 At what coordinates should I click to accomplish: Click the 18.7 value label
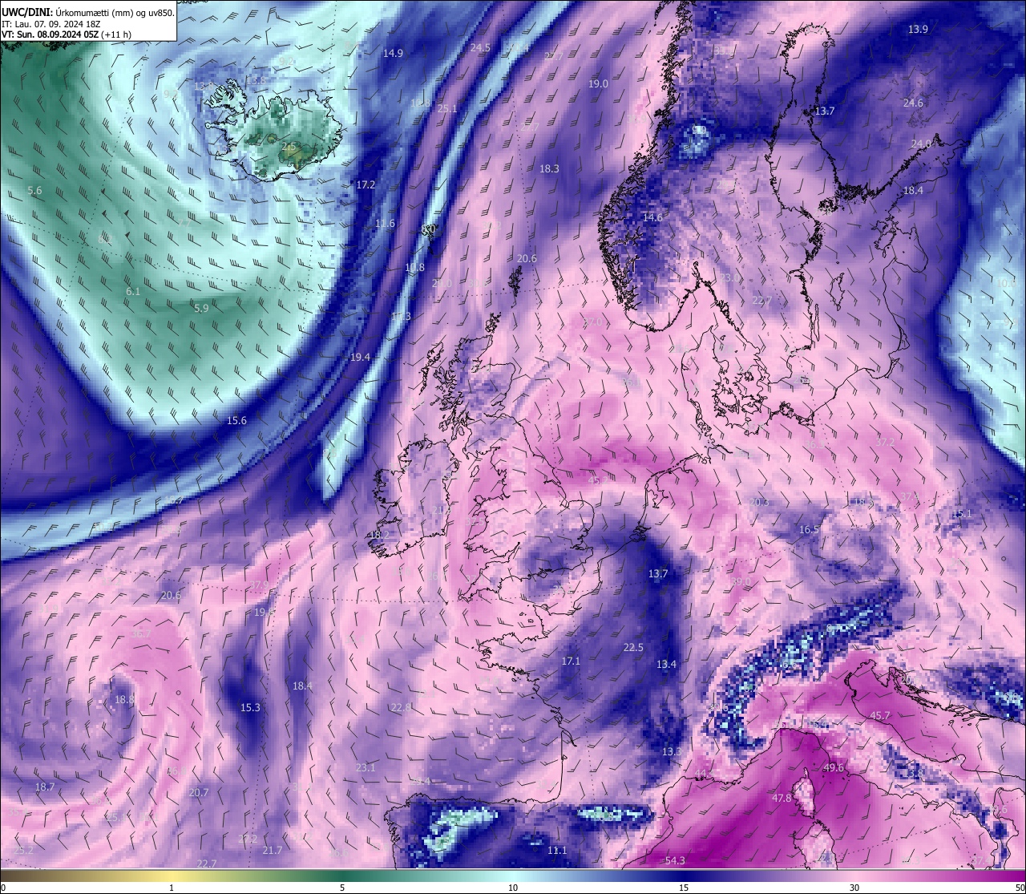(x=45, y=788)
